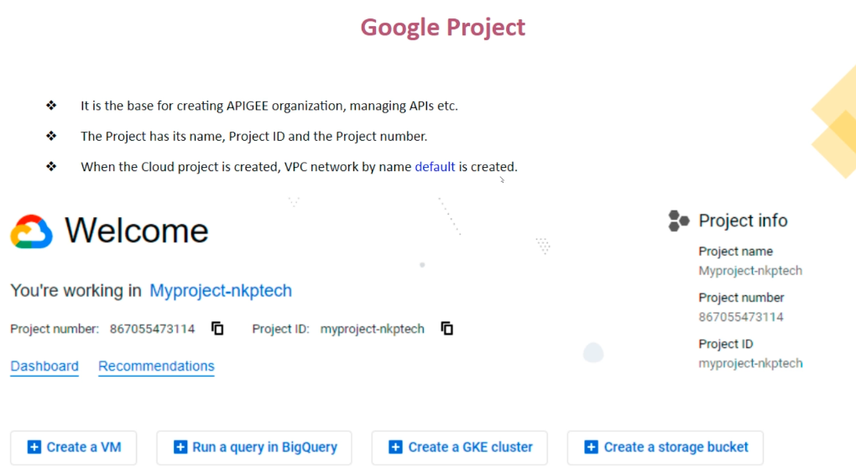This screenshot has height=468, width=856.
Task: Click plus icon on BigQuery button
Action: [180, 448]
